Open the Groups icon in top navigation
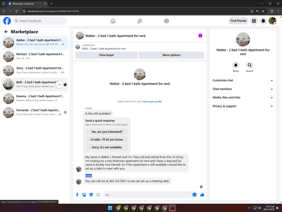Screen dimensions: 282x212 [166, 21]
